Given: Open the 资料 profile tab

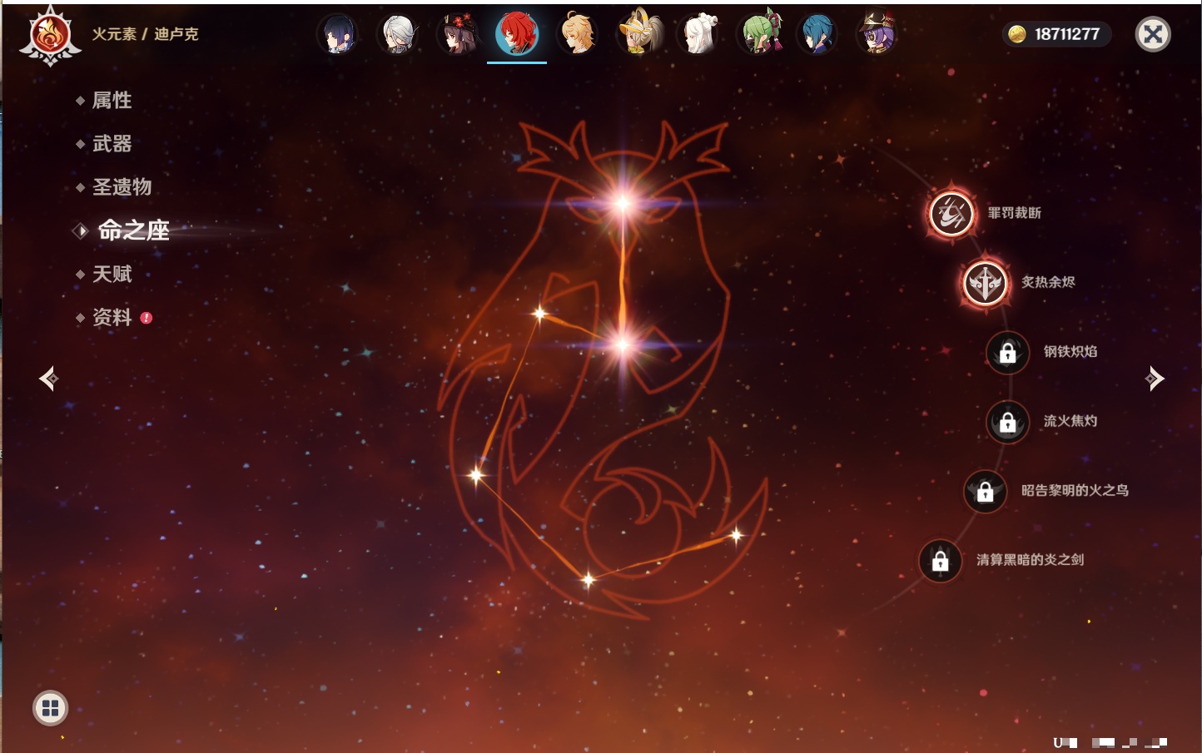Looking at the screenshot, I should 112,317.
